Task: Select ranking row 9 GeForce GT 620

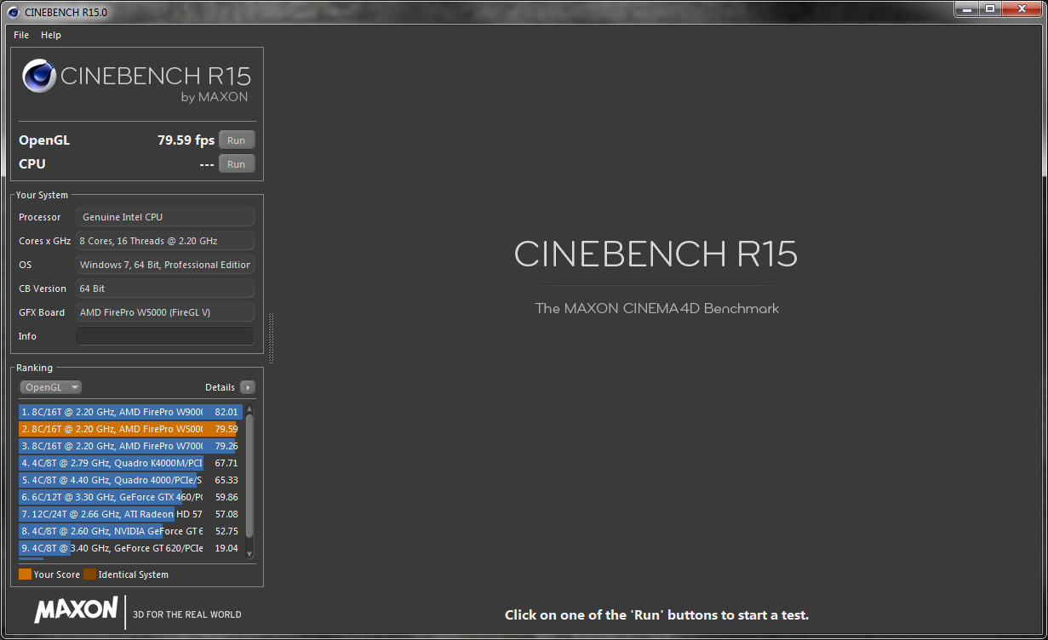Action: pos(131,548)
